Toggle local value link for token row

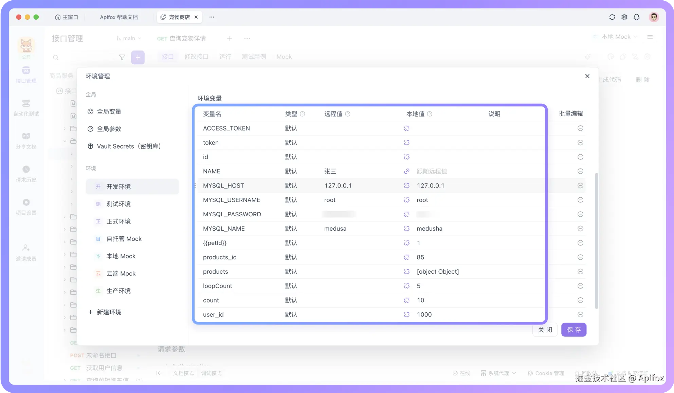tap(406, 143)
